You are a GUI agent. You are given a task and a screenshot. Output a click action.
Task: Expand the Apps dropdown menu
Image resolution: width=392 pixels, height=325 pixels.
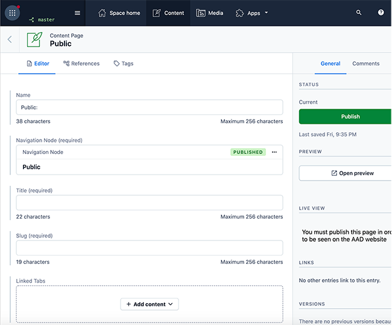point(251,13)
